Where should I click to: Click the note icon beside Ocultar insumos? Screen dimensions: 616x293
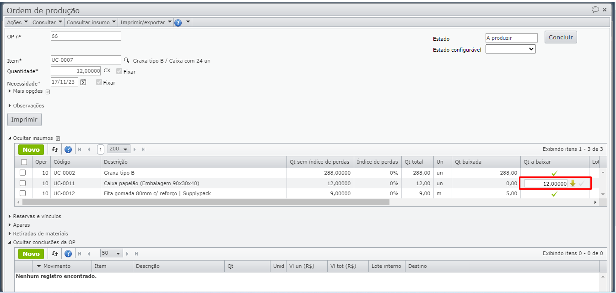pyautogui.click(x=58, y=138)
